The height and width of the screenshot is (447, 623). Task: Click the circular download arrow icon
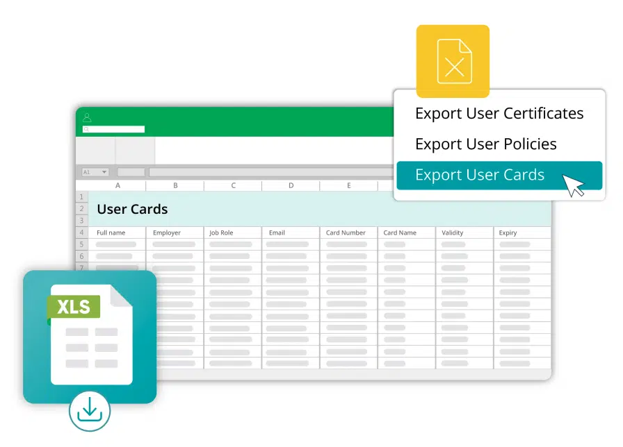(x=90, y=411)
